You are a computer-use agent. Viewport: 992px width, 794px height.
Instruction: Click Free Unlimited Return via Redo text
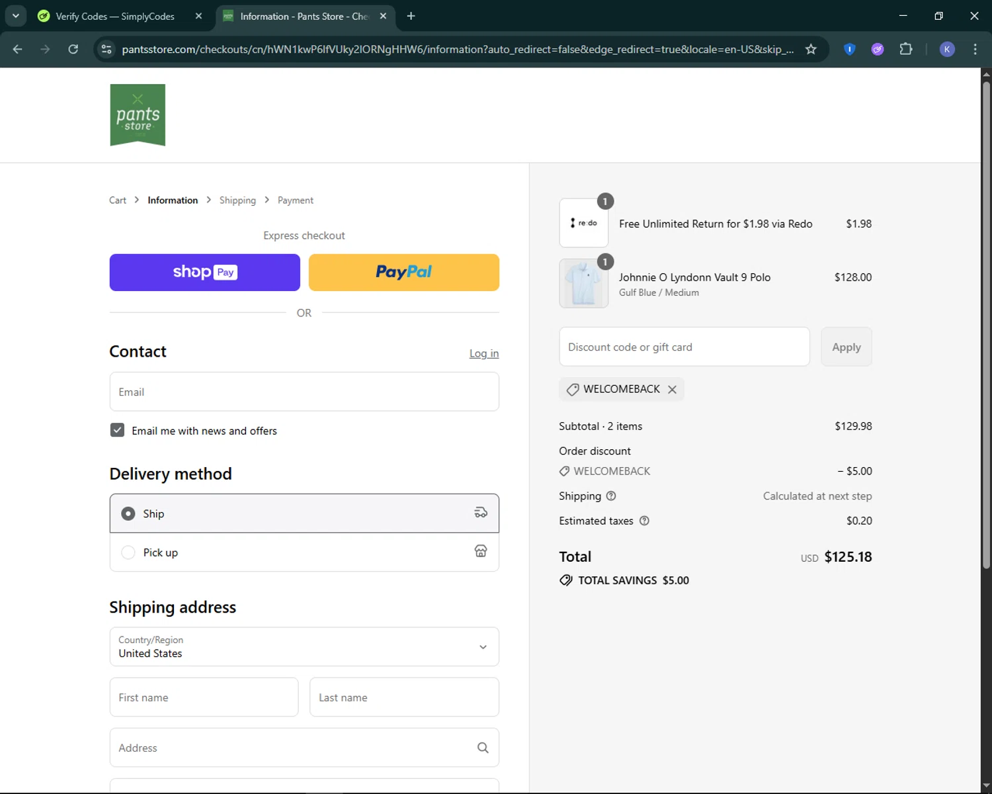tap(716, 224)
